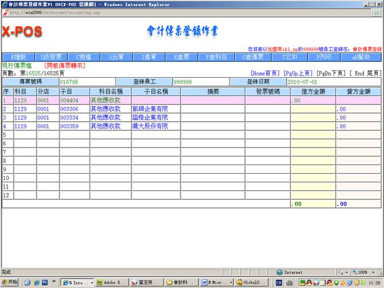Viewport: 384px width, 288px height.
Task: Expand the 100% zoom level dropdown
Action: [x=366, y=273]
